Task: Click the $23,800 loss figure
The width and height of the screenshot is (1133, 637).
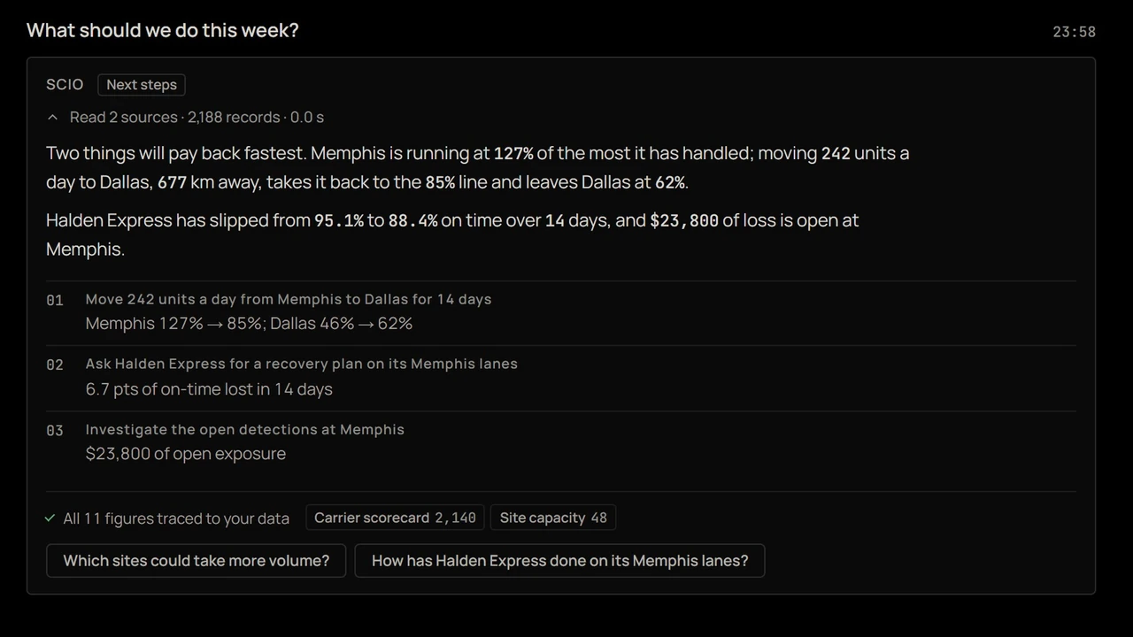Action: (x=684, y=220)
